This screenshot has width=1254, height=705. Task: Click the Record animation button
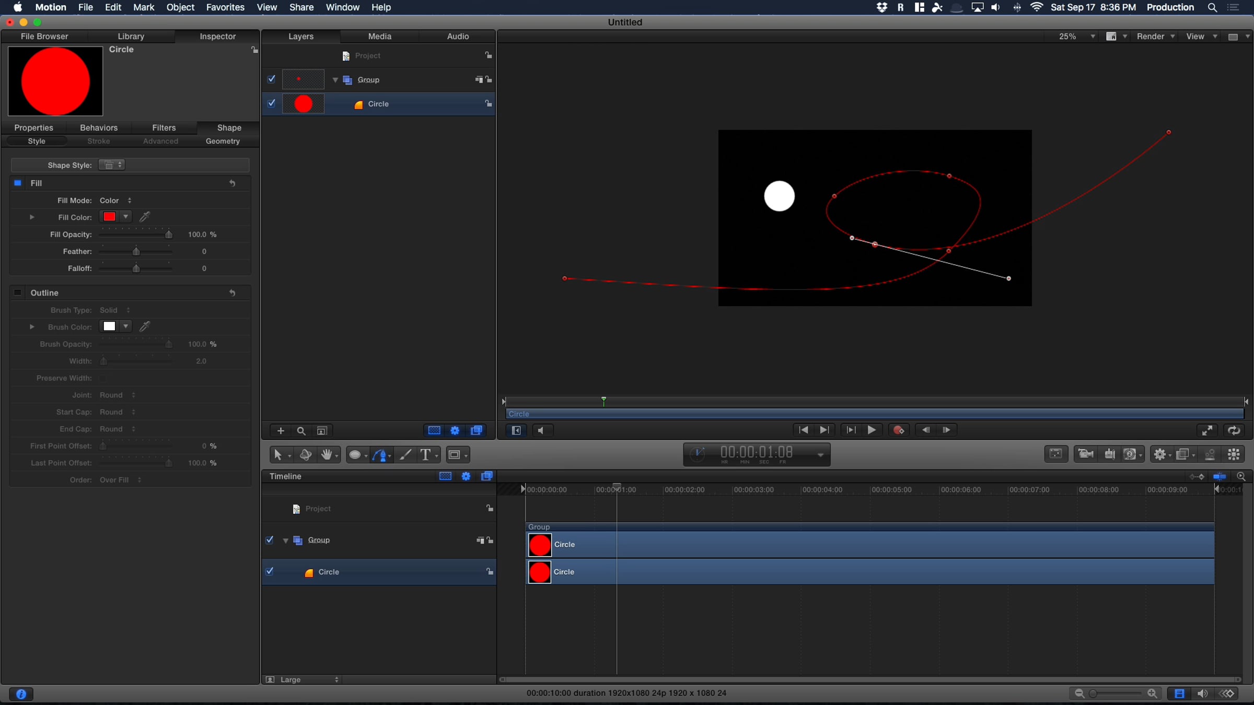(899, 430)
